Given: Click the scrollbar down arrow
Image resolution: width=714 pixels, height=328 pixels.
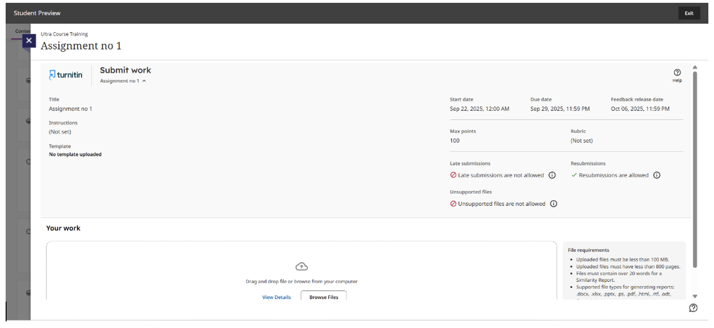Looking at the screenshot, I should click(695, 297).
